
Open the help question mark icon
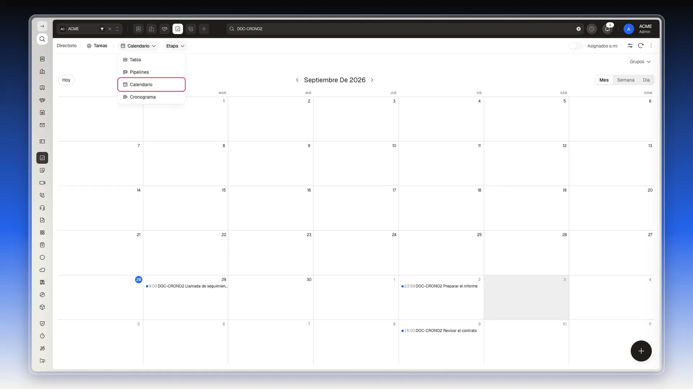click(592, 29)
